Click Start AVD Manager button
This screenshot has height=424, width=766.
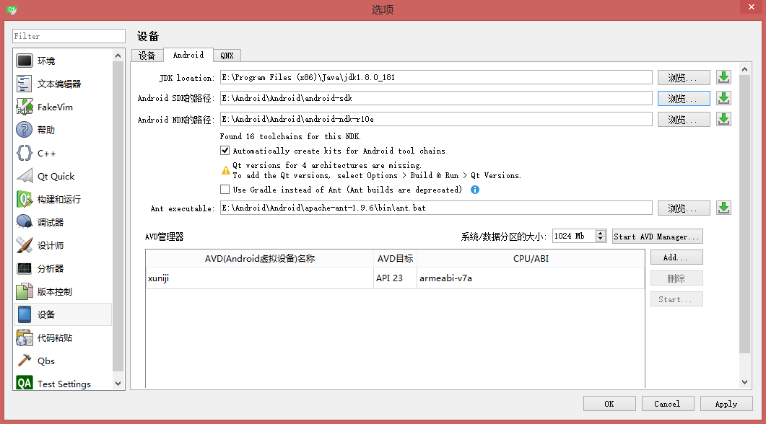[657, 237]
